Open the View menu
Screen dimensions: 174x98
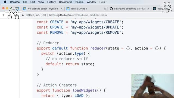coord(41,2)
